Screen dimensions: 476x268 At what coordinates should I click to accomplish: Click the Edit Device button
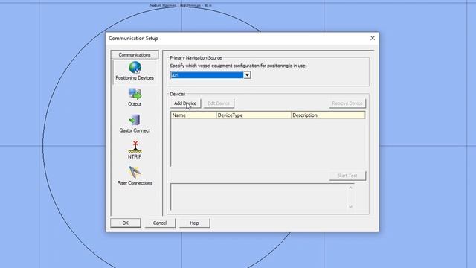(x=219, y=103)
